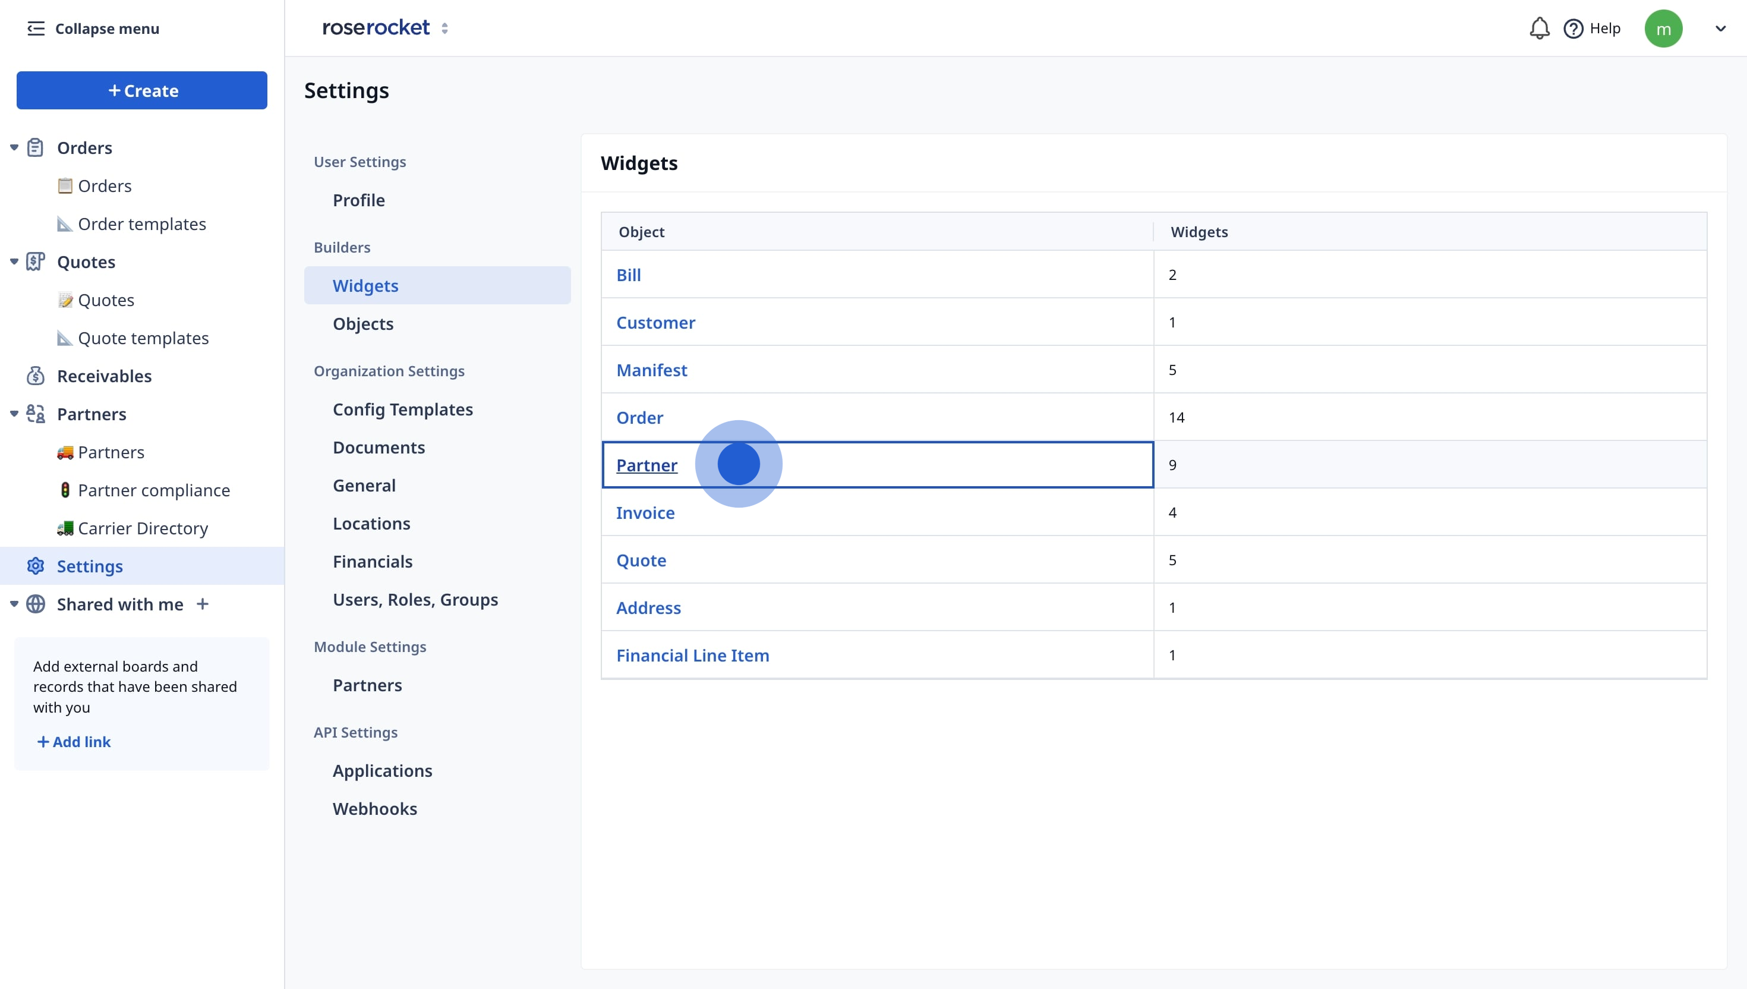The height and width of the screenshot is (989, 1747).
Task: Collapse the Orders sidebar section arrow
Action: click(14, 147)
